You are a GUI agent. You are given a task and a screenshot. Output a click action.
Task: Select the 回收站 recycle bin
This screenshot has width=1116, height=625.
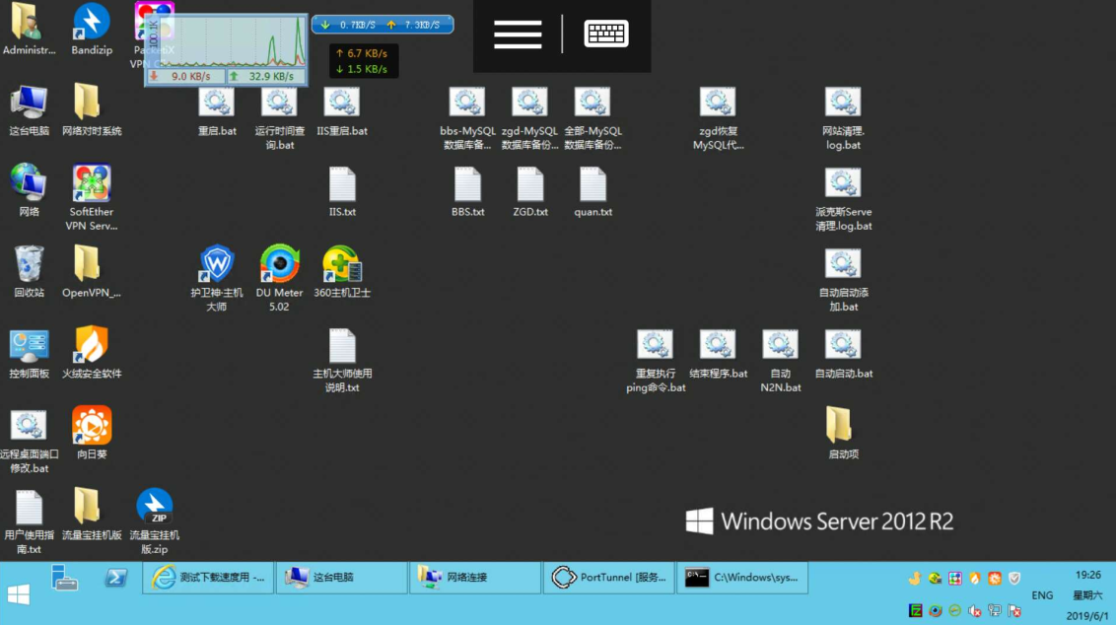pyautogui.click(x=29, y=264)
